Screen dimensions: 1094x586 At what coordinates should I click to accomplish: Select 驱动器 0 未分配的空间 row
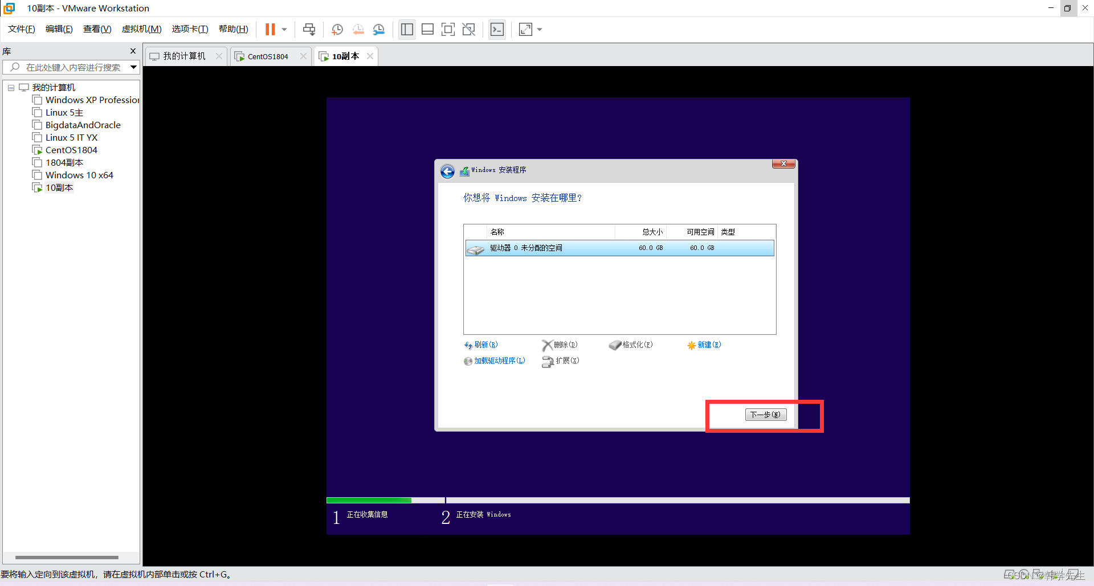[x=619, y=248]
